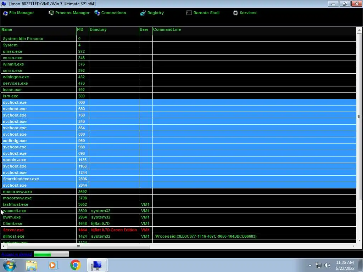Select the lsm.exe process row

(x=178, y=96)
